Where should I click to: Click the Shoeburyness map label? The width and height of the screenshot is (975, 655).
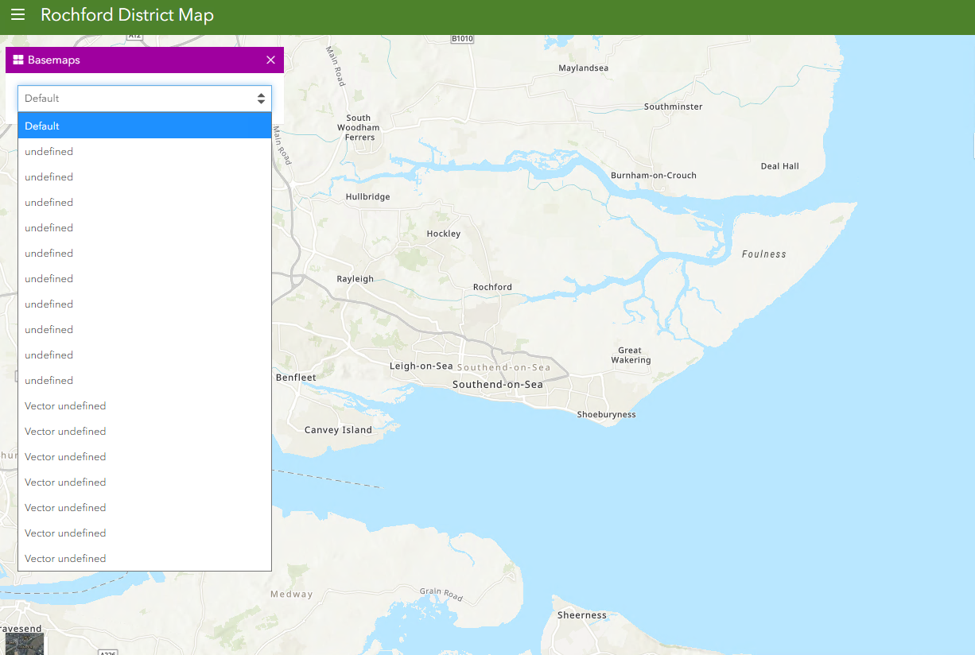(x=607, y=415)
